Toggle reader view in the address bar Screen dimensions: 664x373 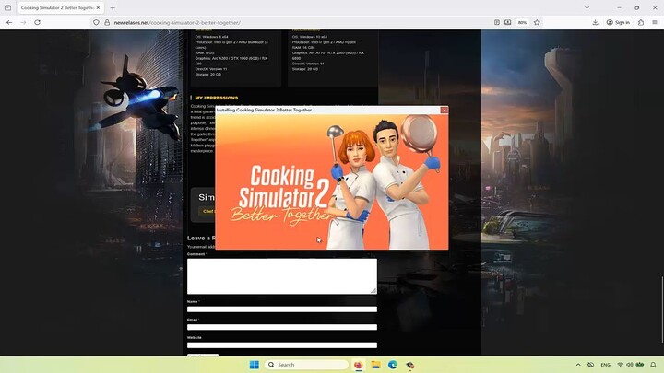(x=497, y=22)
